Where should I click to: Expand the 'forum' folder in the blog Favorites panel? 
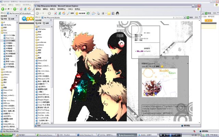click(39, 37)
